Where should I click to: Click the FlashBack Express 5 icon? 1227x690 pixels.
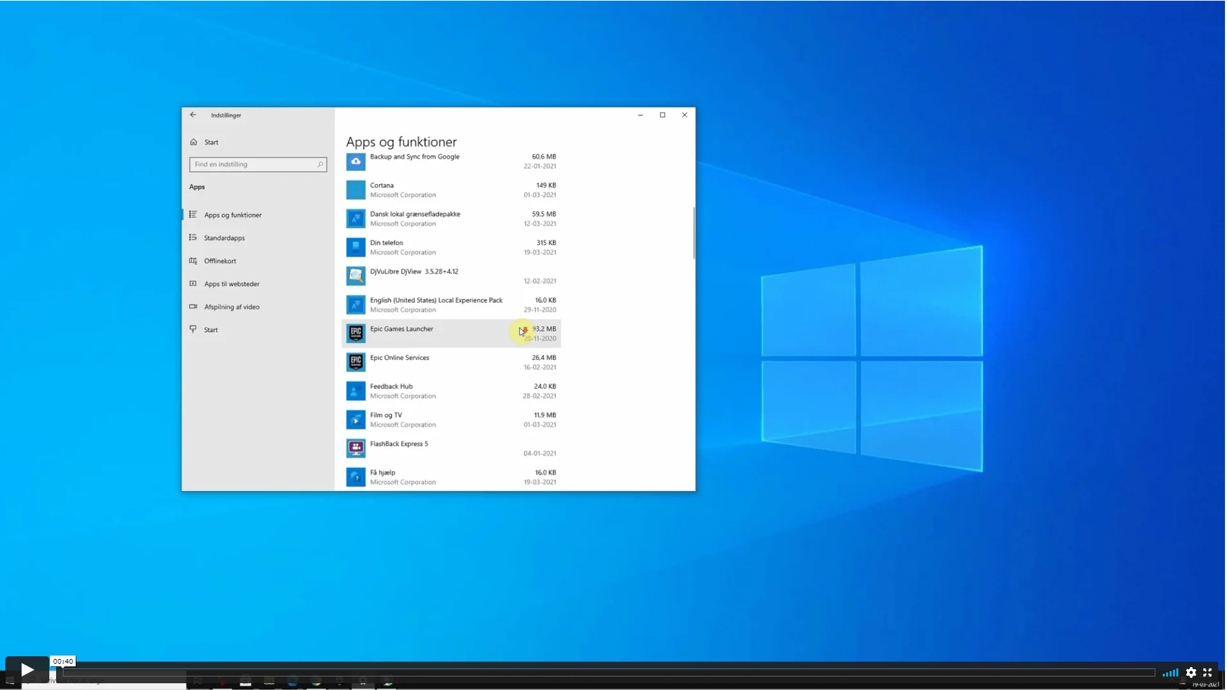[355, 448]
